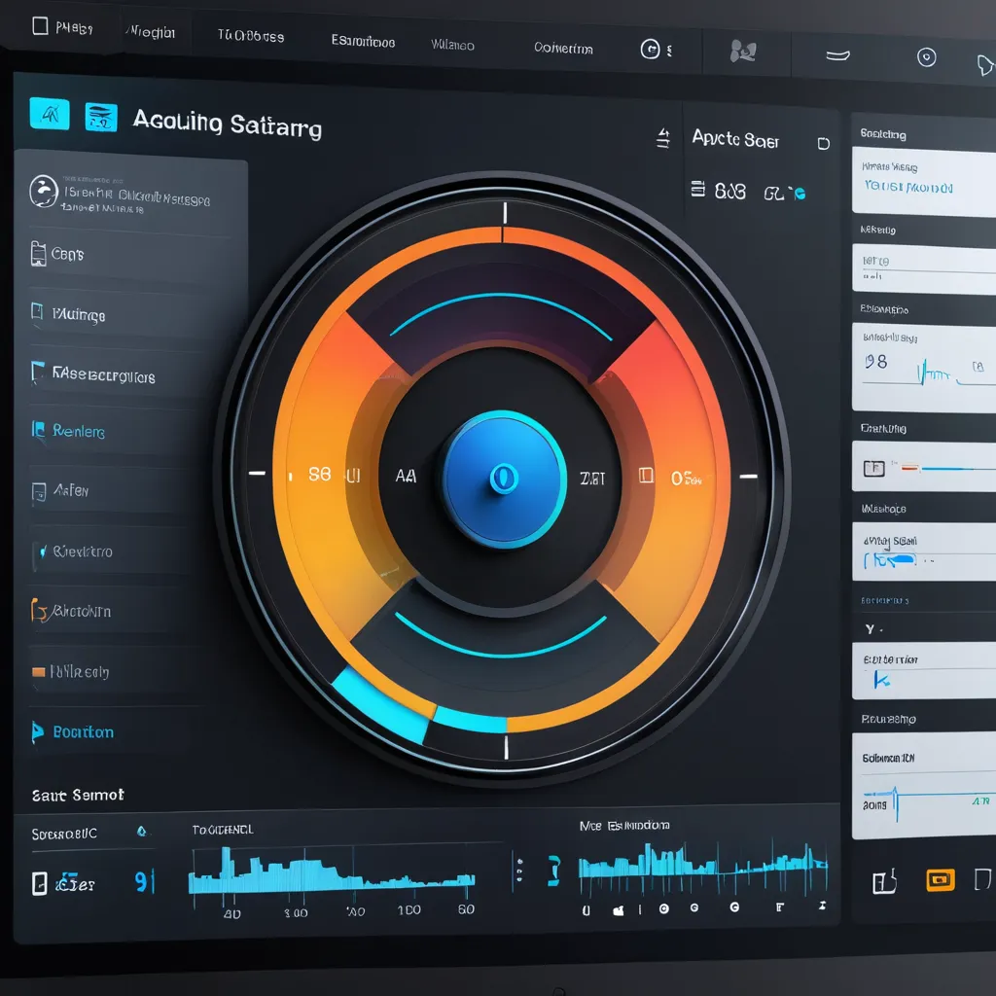Click the droplet icon beside SoesaoBUC
Screen dimensions: 996x996
coord(142,831)
